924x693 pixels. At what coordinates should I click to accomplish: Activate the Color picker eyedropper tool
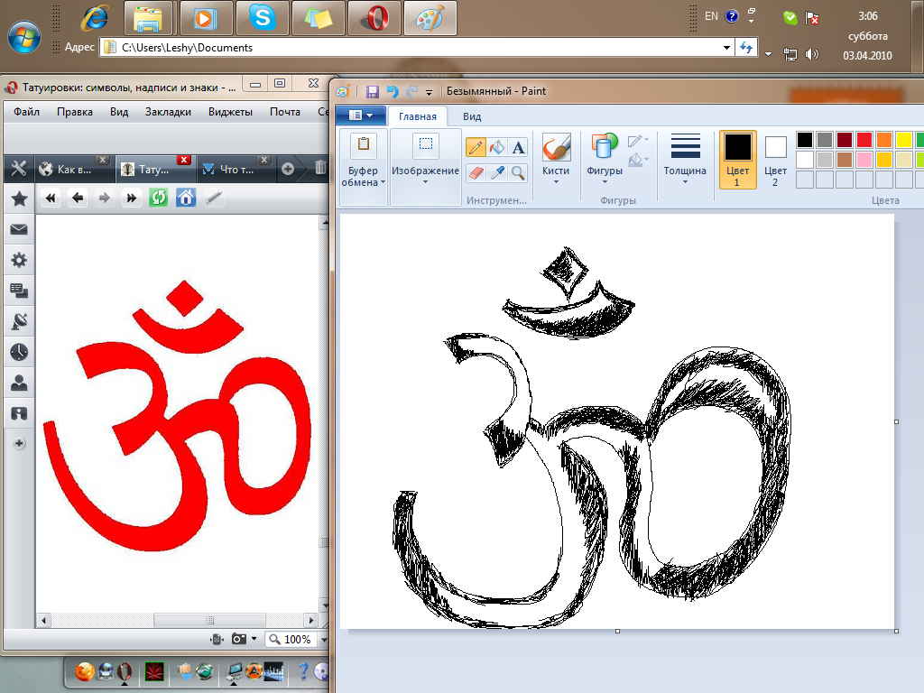(497, 172)
